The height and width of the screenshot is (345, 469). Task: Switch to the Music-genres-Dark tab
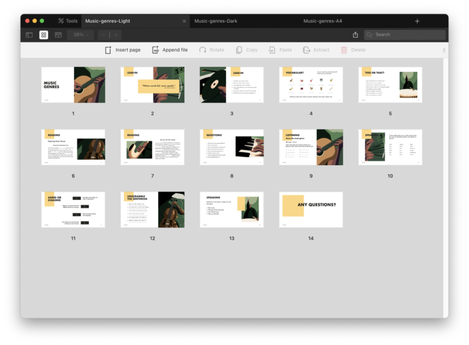(x=216, y=21)
